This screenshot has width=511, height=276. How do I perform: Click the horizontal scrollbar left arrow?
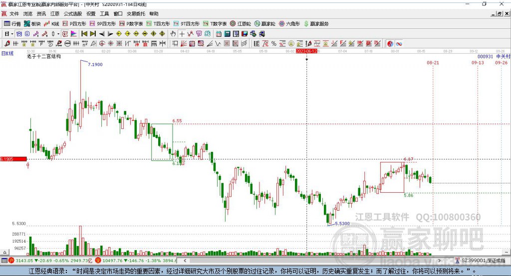185,261
